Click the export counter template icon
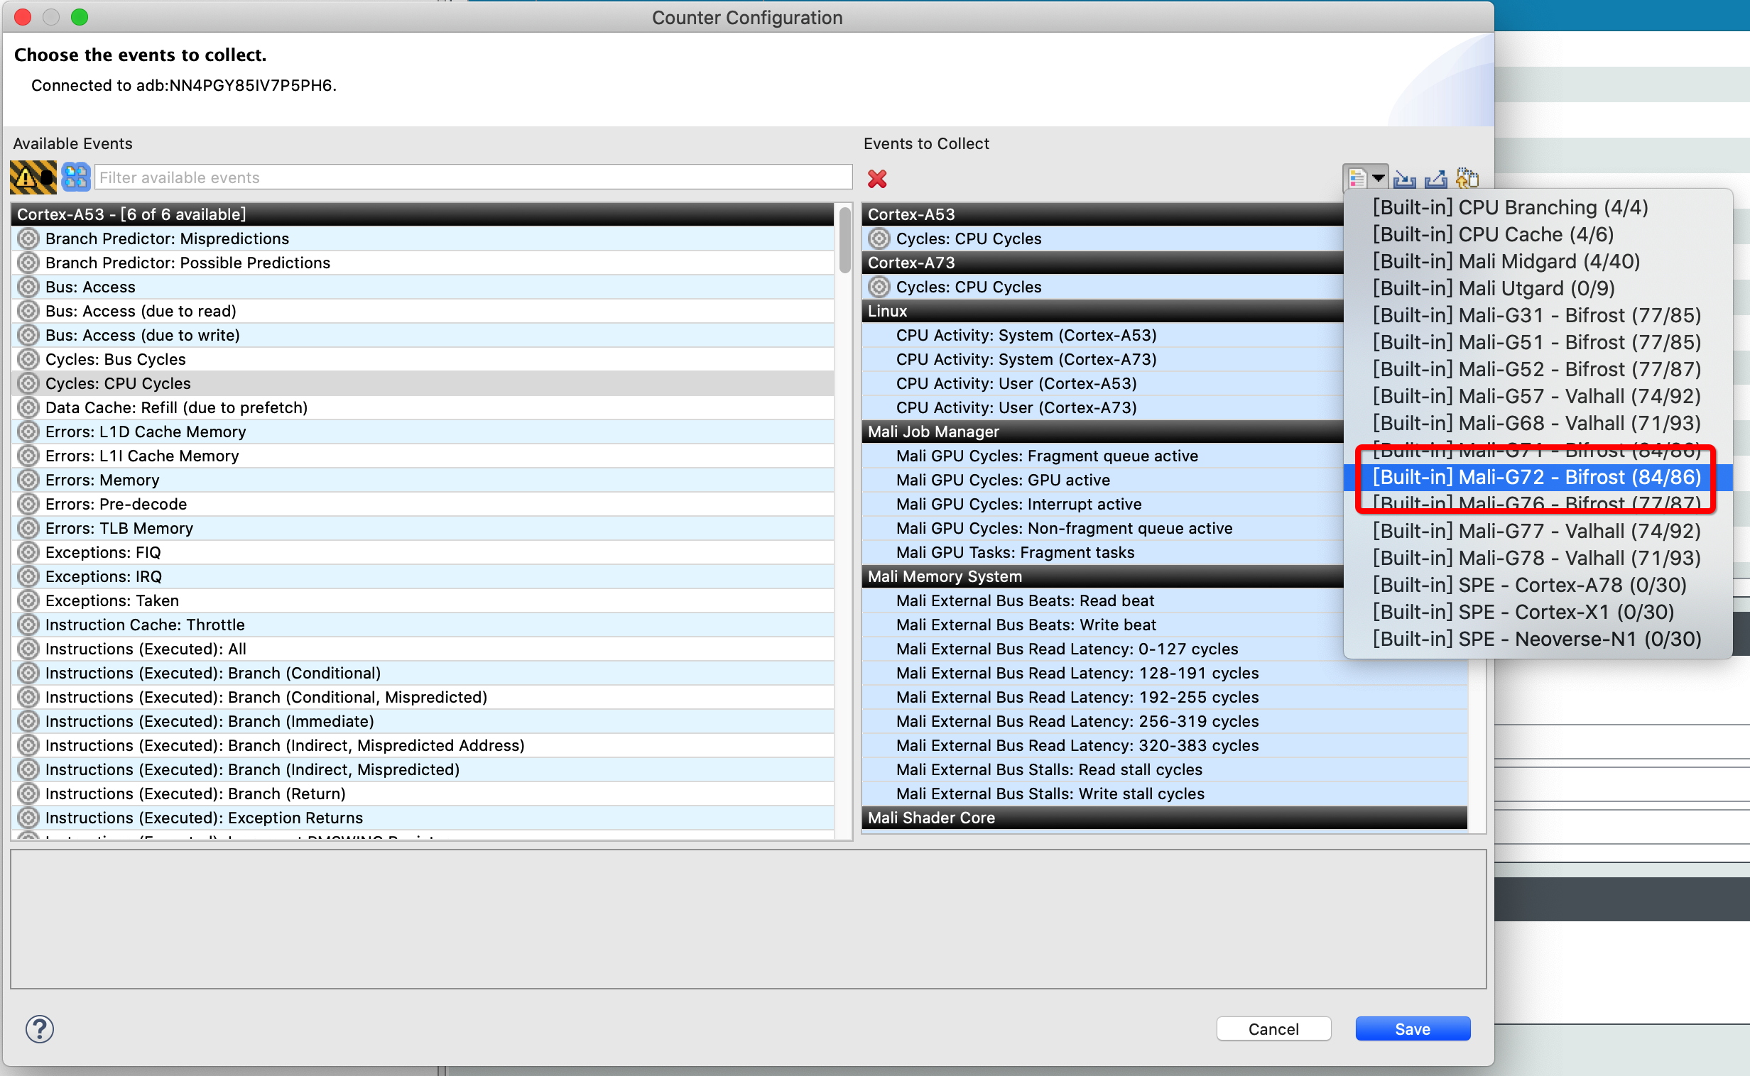 pyautogui.click(x=1435, y=179)
